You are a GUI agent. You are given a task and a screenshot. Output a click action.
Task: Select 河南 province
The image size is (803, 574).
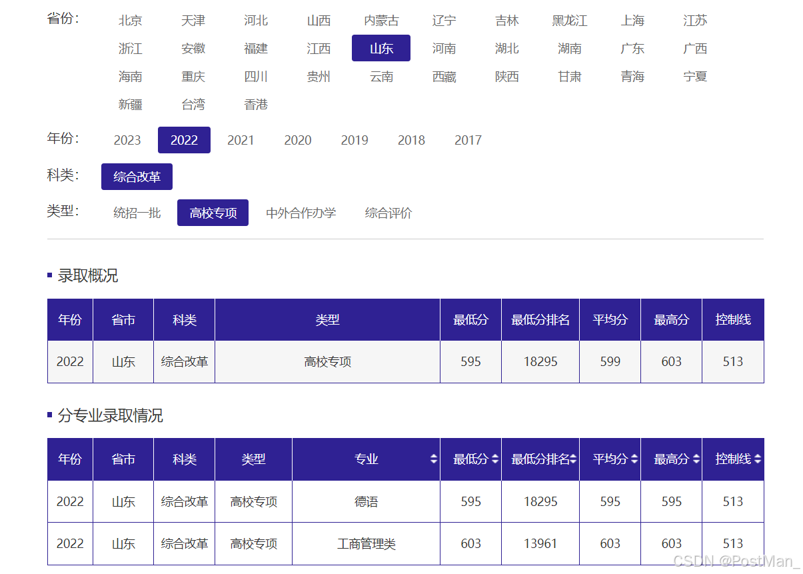point(444,49)
